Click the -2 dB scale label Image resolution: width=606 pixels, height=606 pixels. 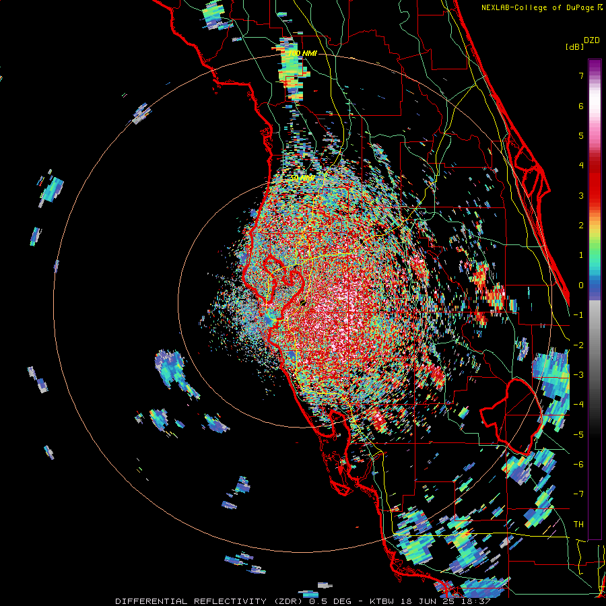point(578,345)
